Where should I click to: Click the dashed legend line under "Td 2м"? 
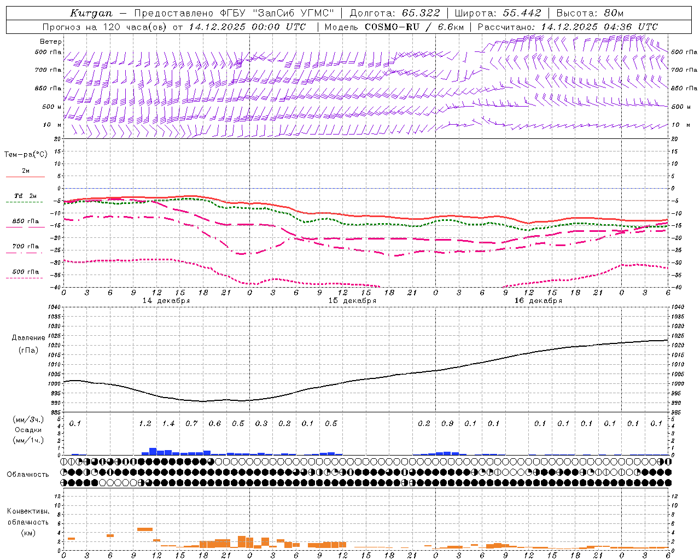pos(25,202)
